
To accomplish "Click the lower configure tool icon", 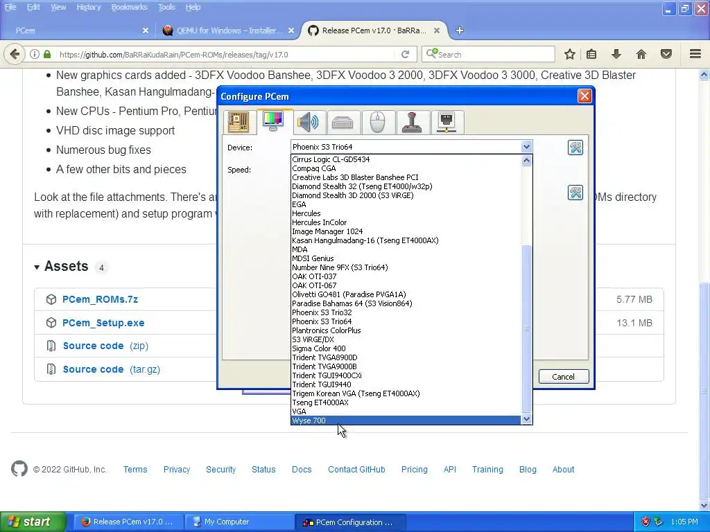I will (x=575, y=193).
